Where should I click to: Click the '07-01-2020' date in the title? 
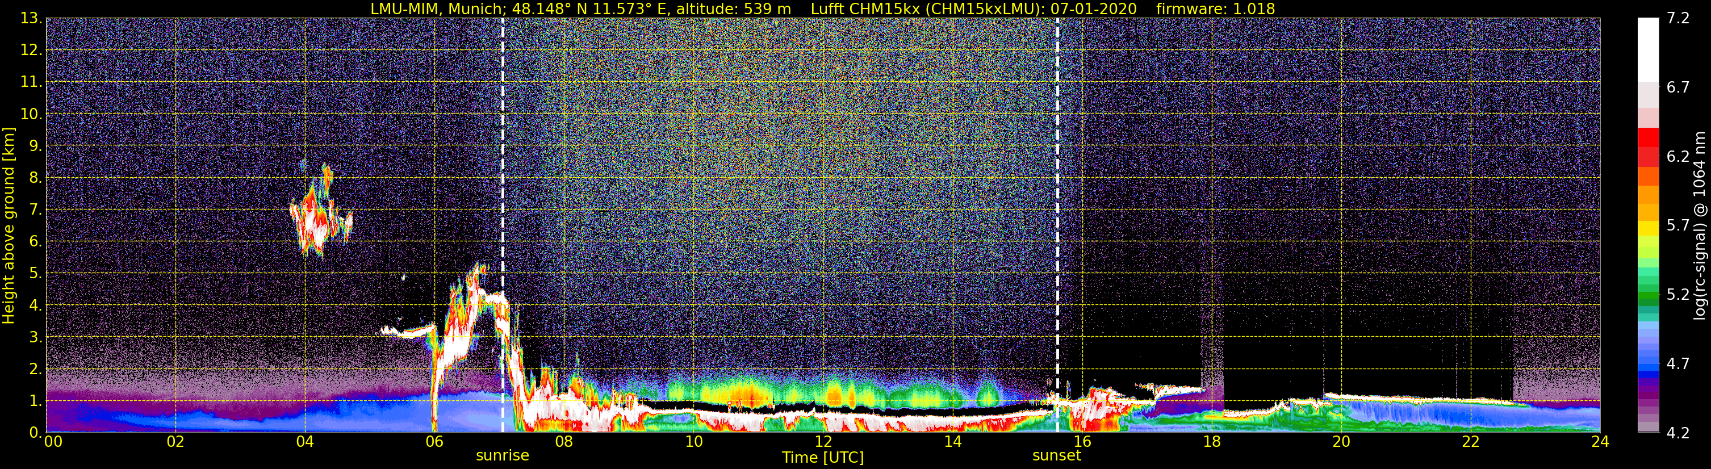1094,9
